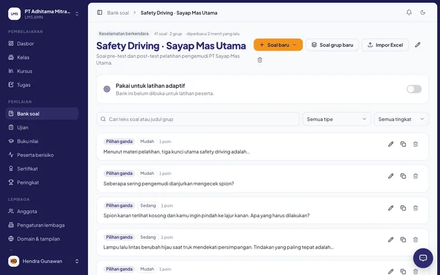Open Peserta berisiko in sidebar
The width and height of the screenshot is (440, 275).
42,155
